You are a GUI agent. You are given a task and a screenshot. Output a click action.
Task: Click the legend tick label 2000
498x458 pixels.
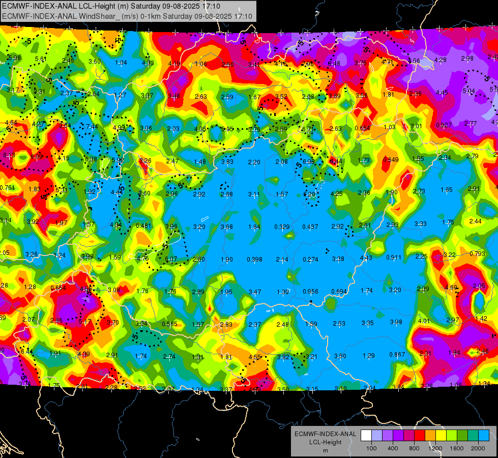[478, 448]
